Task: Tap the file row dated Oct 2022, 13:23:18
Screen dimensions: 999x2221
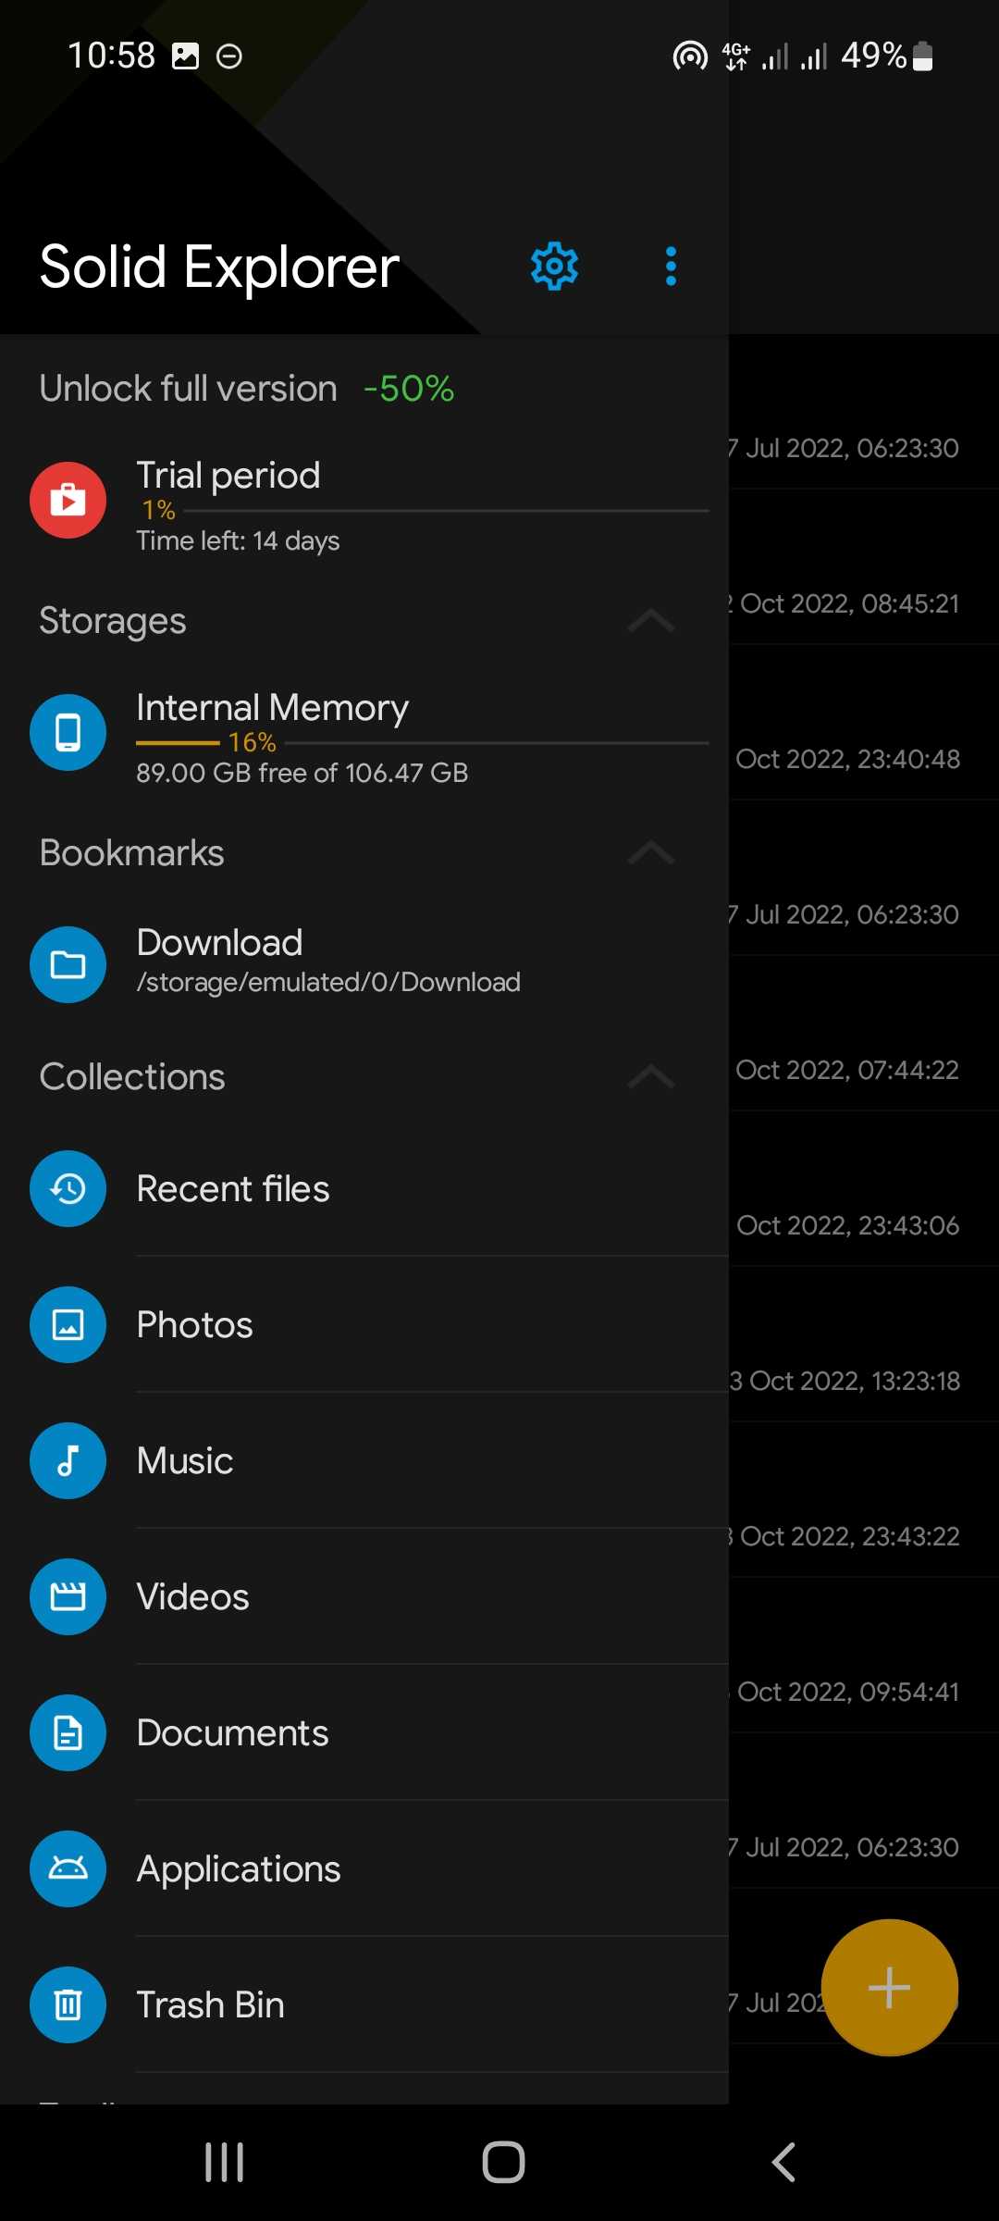Action: (x=864, y=1345)
